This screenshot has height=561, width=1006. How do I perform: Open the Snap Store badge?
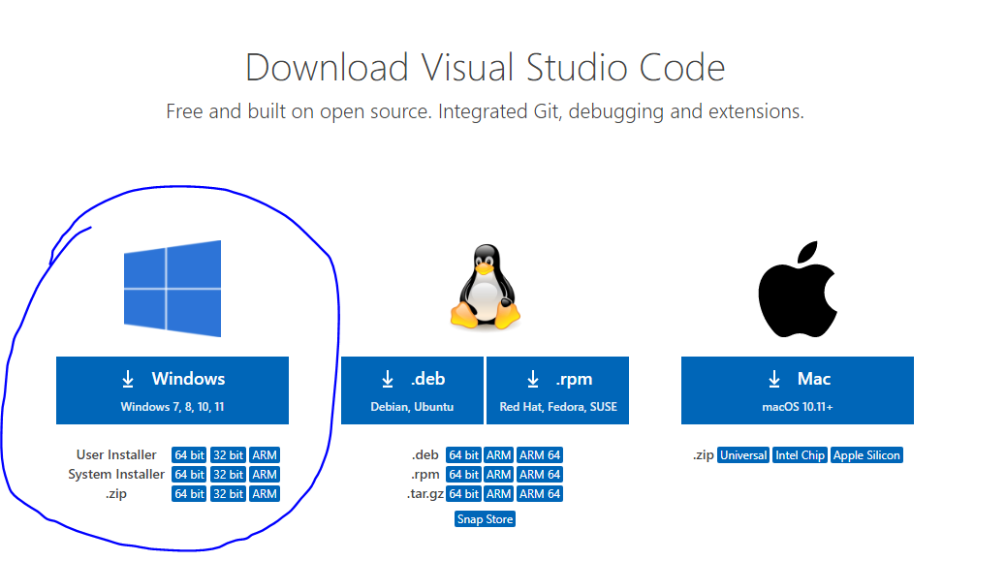pos(484,518)
